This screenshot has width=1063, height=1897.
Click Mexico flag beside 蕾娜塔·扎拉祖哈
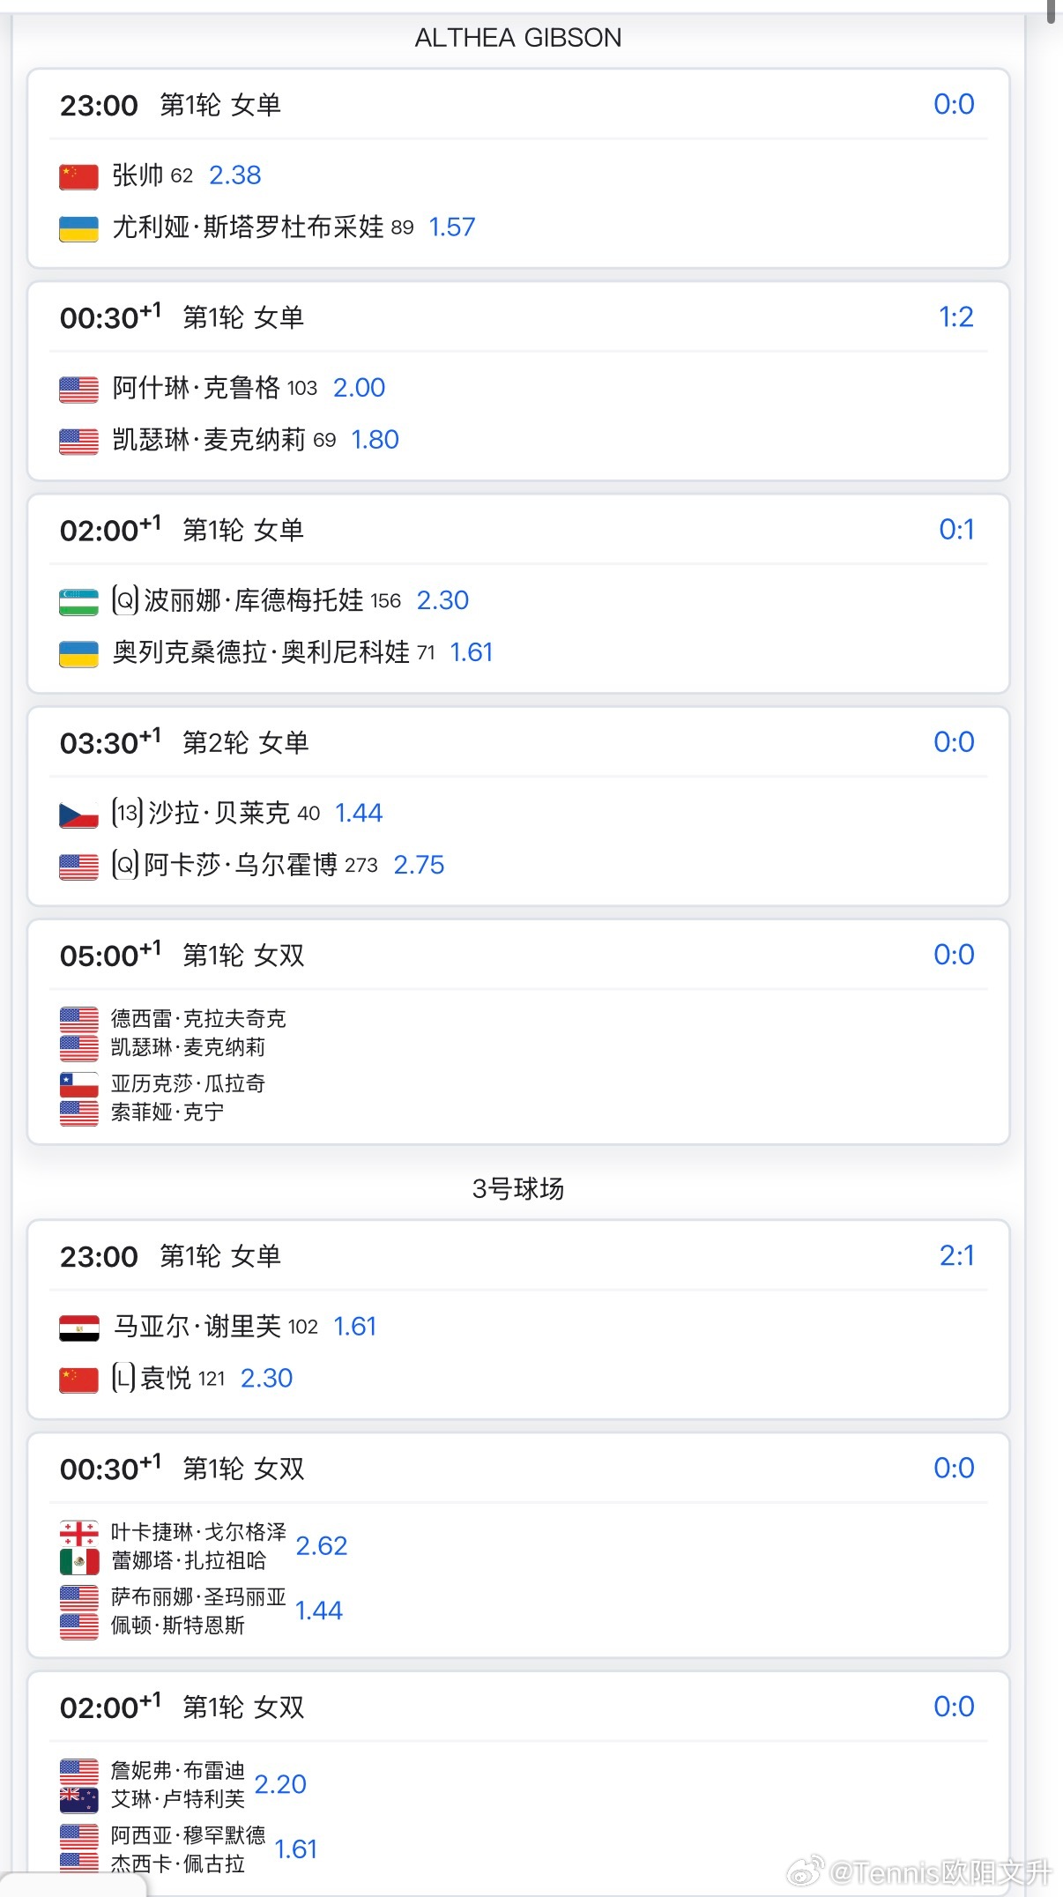(78, 1561)
